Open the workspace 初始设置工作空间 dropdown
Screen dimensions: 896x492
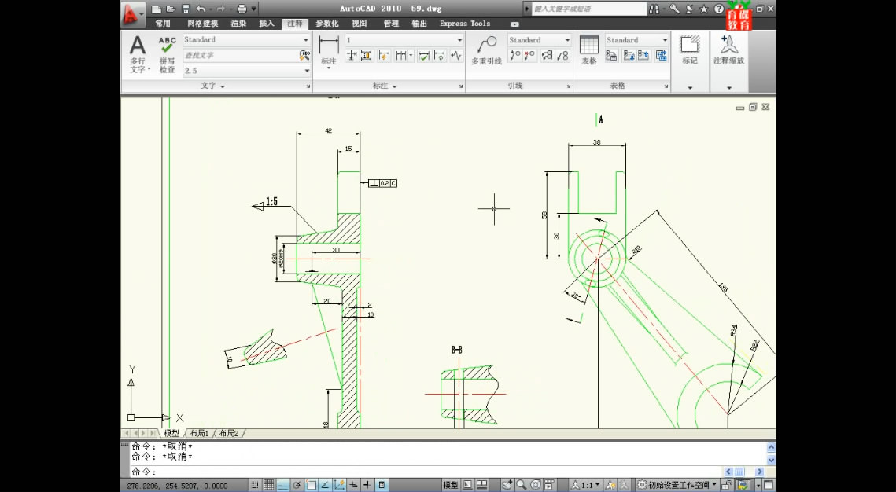[677, 485]
